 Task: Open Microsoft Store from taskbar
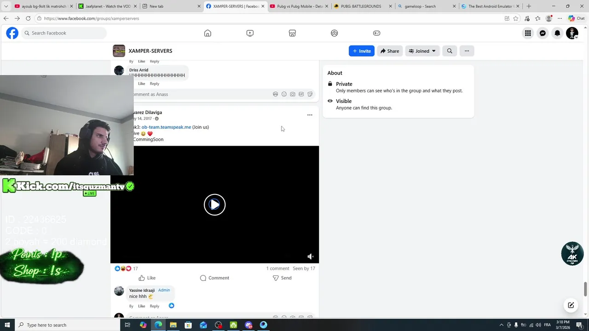[x=188, y=325]
